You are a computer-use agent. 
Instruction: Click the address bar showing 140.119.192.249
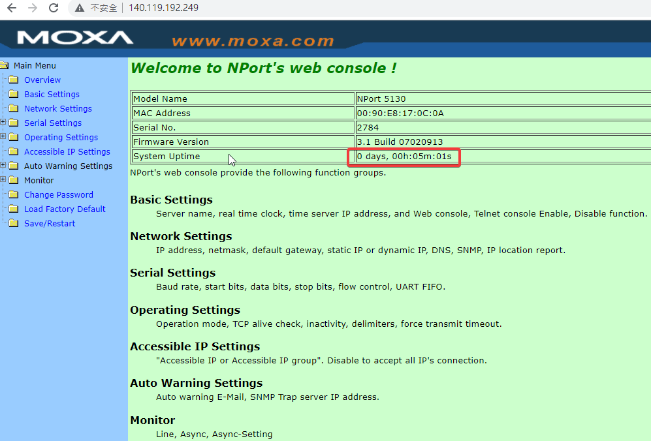[164, 8]
